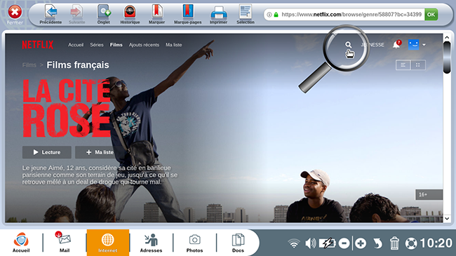Click the 10:20 clock
The height and width of the screenshot is (256, 456).
(x=436, y=243)
